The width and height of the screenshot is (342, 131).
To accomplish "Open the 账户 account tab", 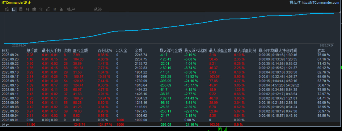I will 71,9.
